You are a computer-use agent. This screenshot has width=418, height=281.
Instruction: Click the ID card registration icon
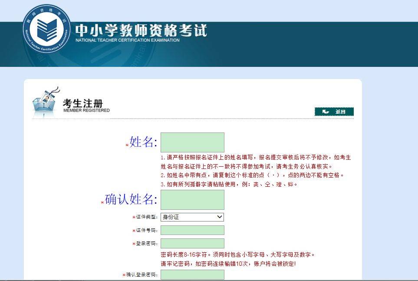tap(46, 101)
